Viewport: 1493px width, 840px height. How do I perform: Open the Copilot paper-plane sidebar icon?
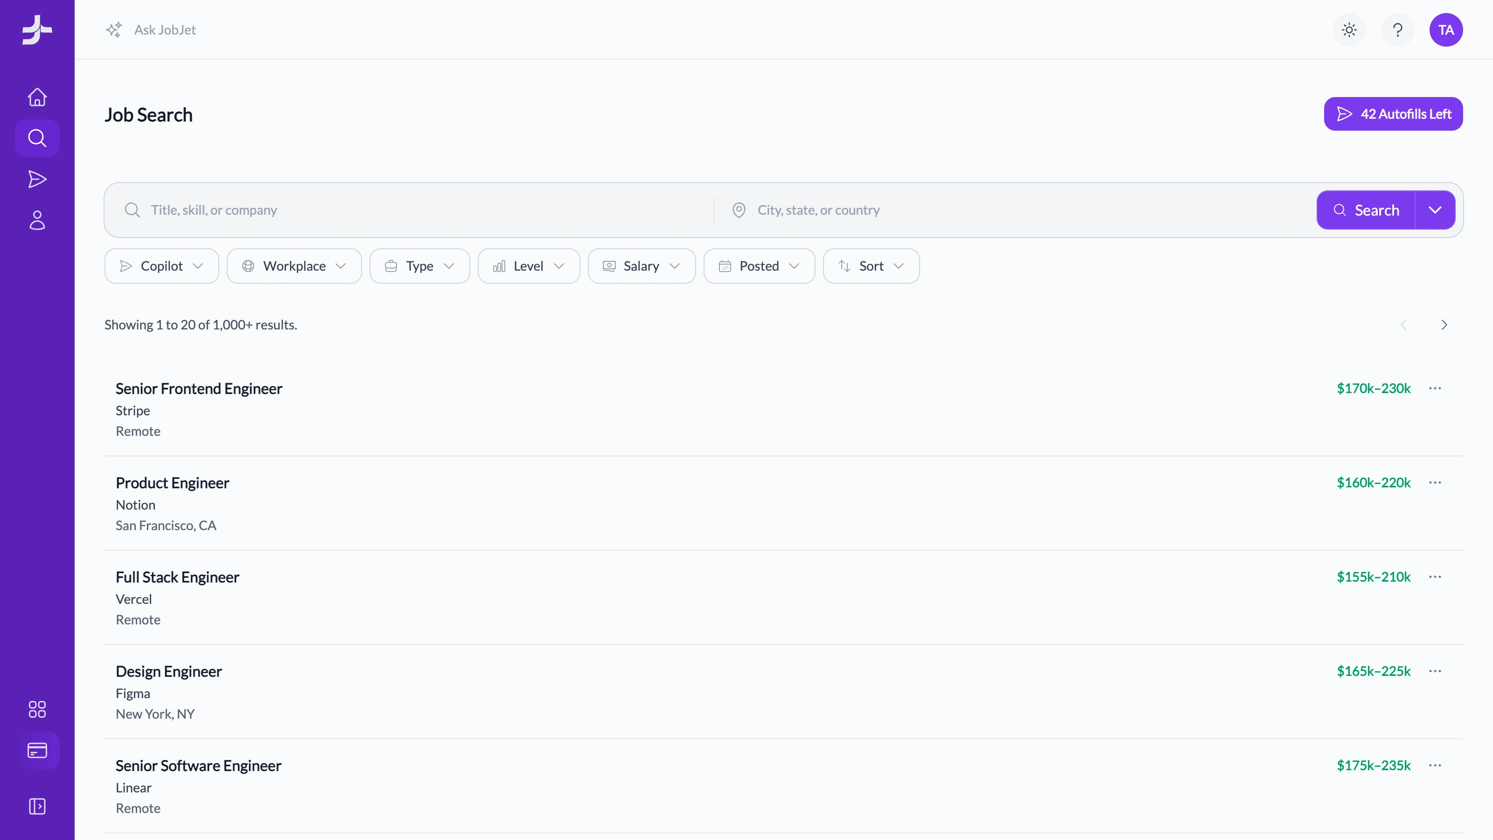(37, 179)
